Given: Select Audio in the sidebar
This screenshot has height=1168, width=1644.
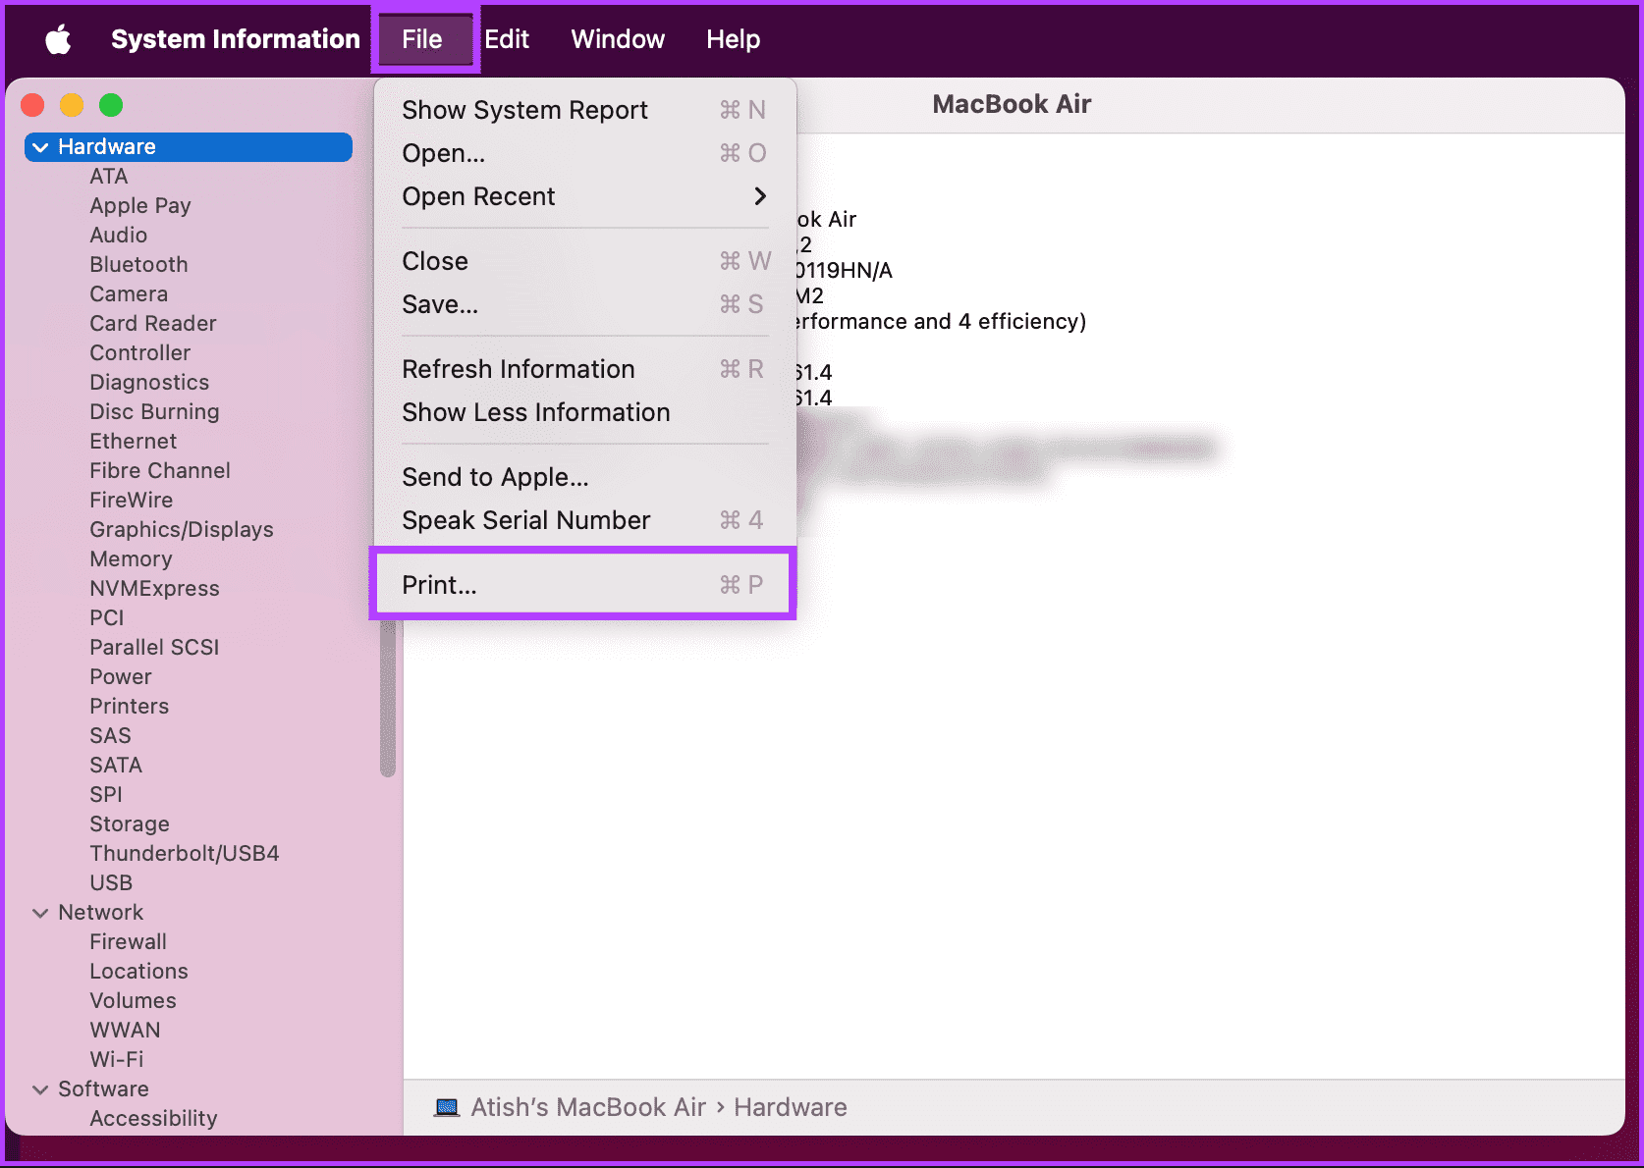Looking at the screenshot, I should (x=119, y=236).
